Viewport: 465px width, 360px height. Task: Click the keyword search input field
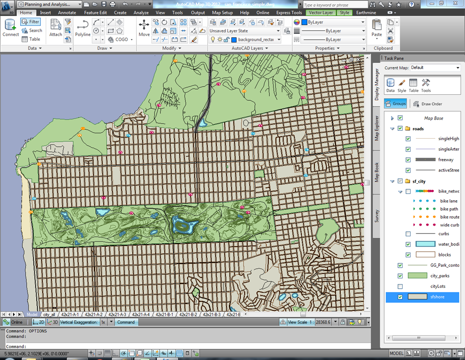(335, 5)
